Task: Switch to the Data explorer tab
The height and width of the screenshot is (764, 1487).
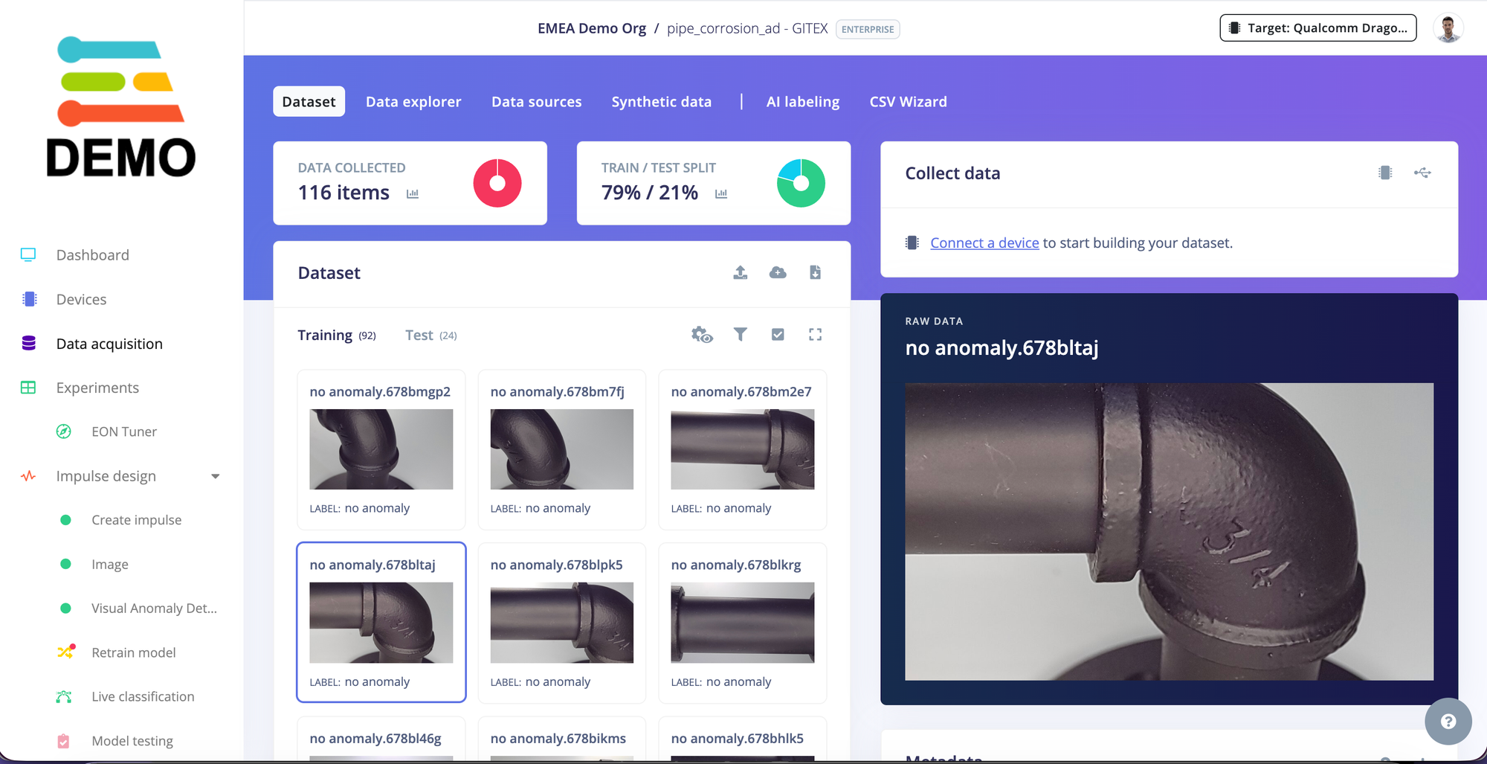Action: [413, 102]
